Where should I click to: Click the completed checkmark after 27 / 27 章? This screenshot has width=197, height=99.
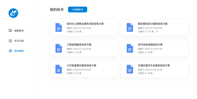tap(157, 32)
